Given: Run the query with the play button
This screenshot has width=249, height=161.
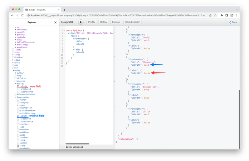Looking at the screenshot, I should [x=81, y=22].
